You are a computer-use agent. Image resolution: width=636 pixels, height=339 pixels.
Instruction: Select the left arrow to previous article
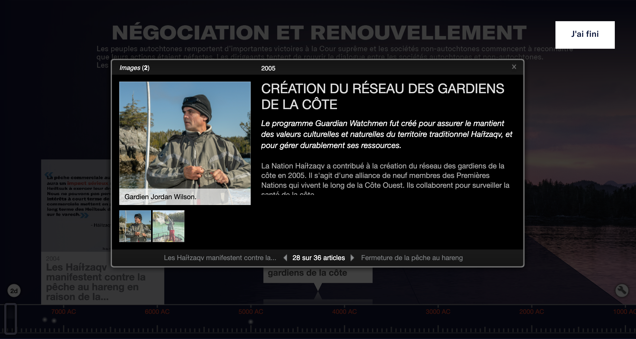point(285,258)
